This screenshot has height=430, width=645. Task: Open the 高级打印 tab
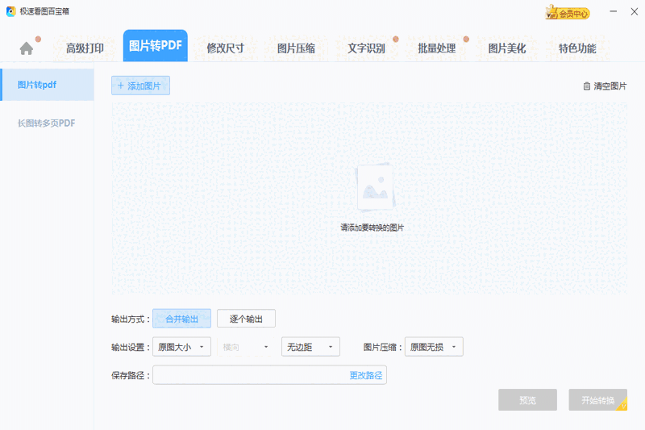click(85, 48)
